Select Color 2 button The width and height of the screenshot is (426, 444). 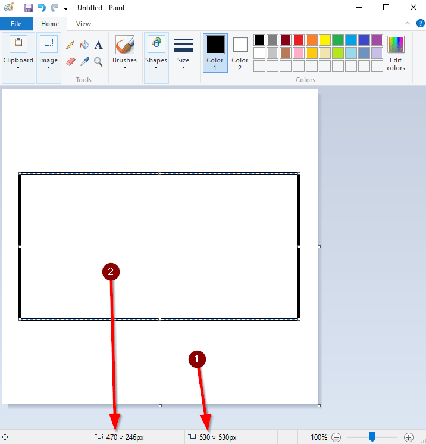[x=240, y=52]
